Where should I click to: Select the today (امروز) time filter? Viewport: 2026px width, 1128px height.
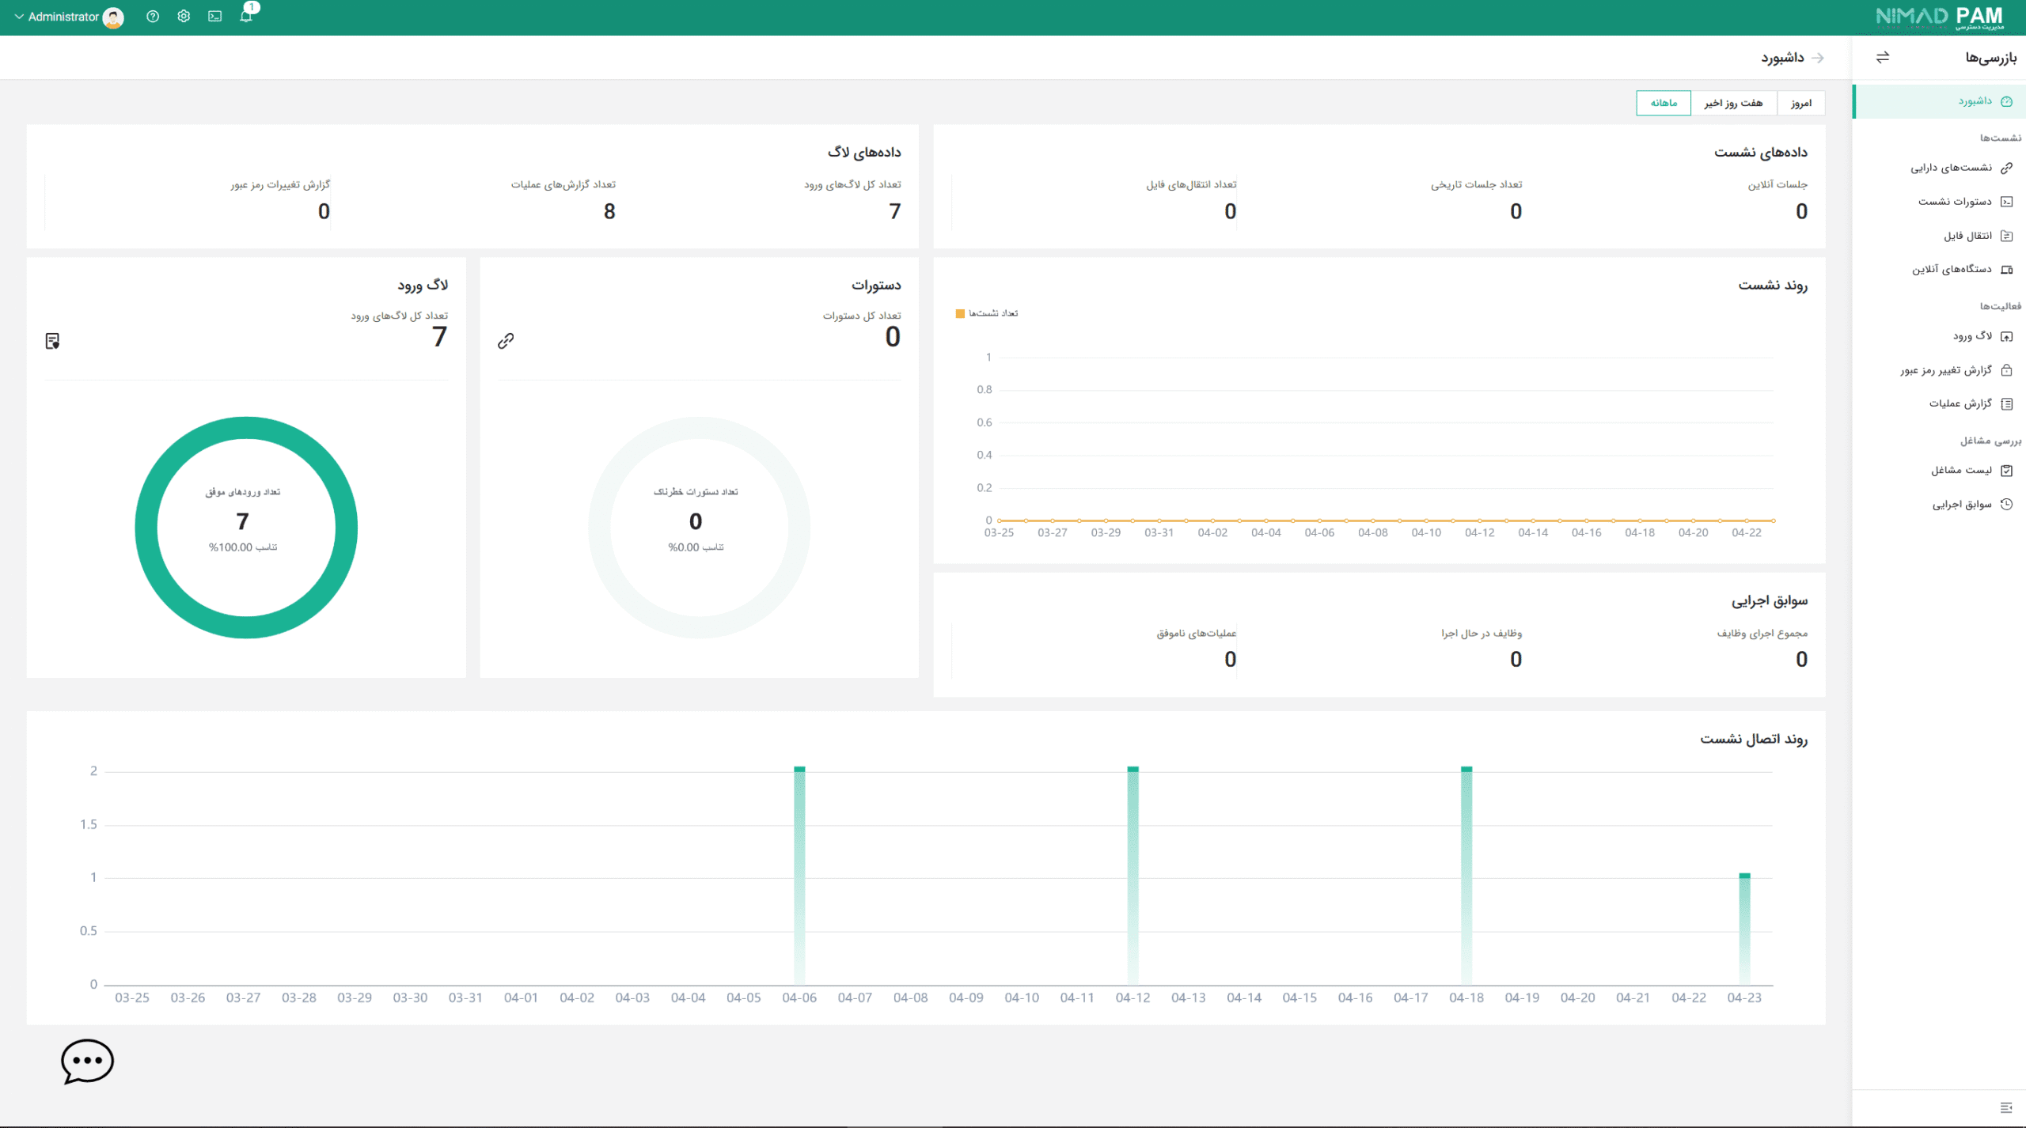pos(1800,103)
